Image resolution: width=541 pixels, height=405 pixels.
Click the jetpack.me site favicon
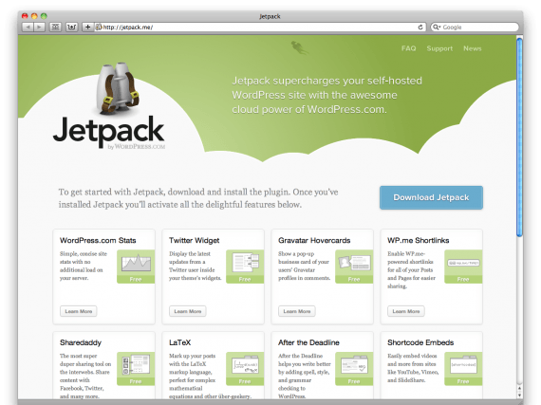[99, 27]
